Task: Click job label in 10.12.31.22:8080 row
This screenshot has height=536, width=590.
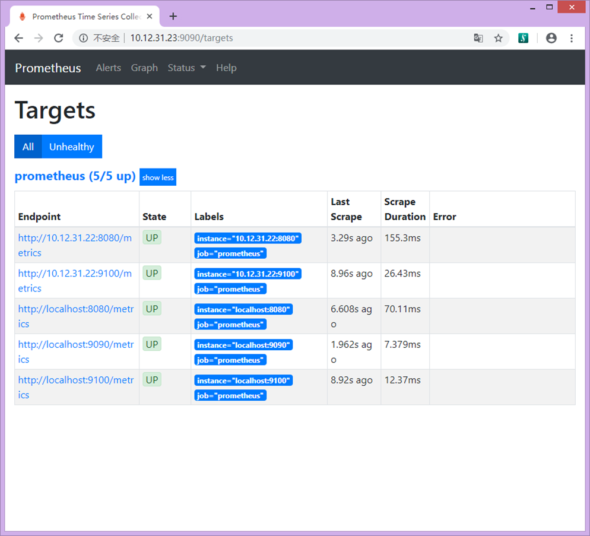Action: click(x=230, y=253)
